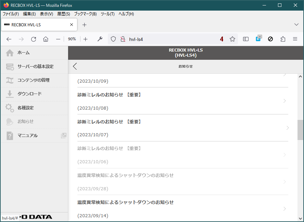Zoom out with the minus button
This screenshot has height=222, width=304.
coord(58,39)
